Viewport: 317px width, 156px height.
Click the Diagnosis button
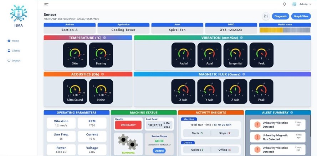tap(280, 16)
